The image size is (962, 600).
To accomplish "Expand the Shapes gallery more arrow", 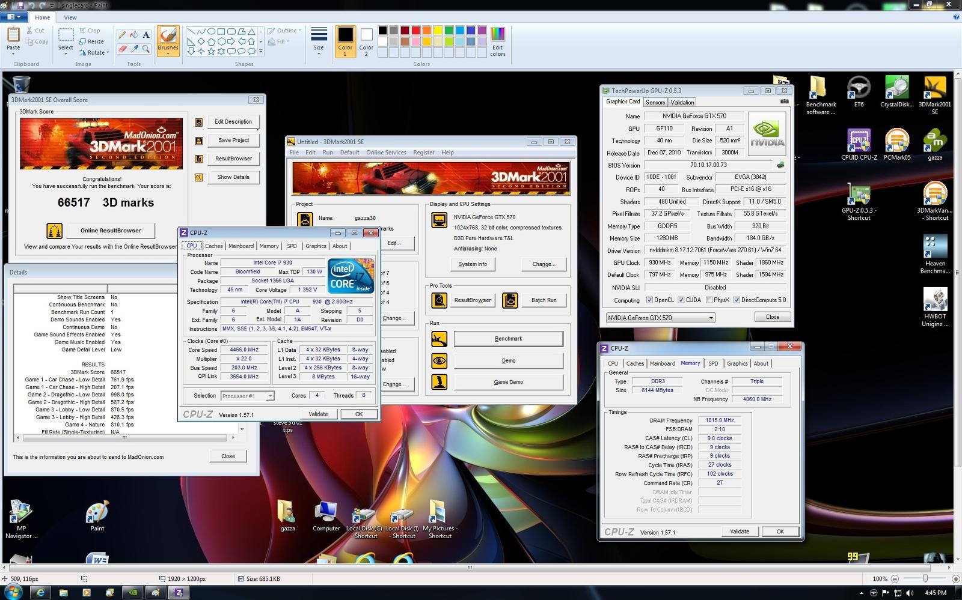I will coord(261,52).
